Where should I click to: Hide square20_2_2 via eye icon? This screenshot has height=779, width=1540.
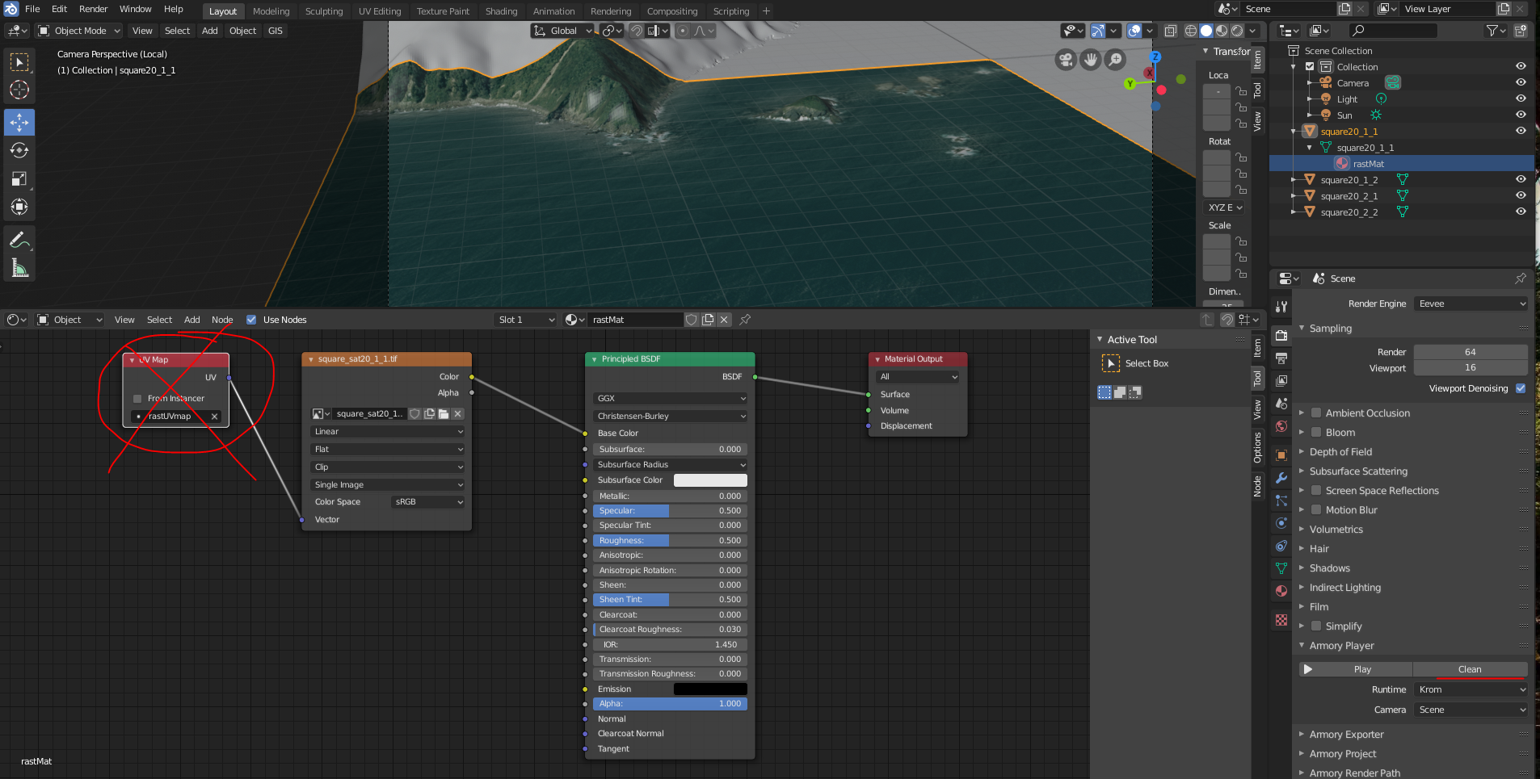(1521, 212)
